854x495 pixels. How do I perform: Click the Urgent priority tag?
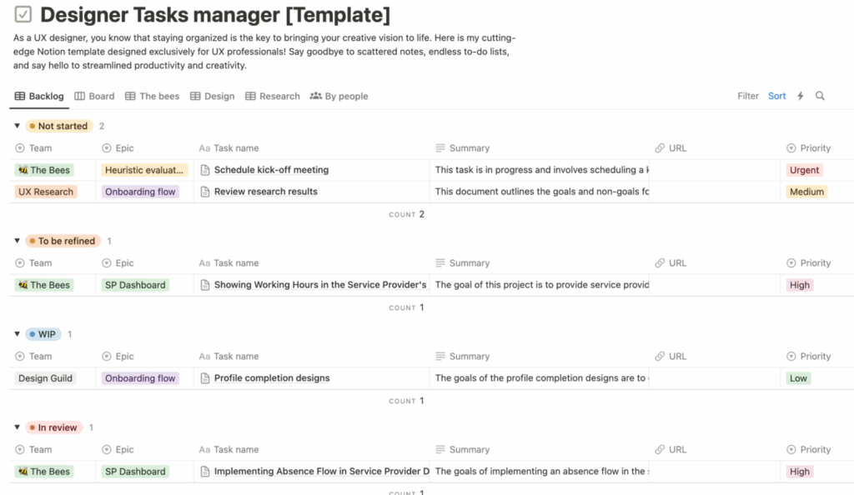click(x=805, y=170)
